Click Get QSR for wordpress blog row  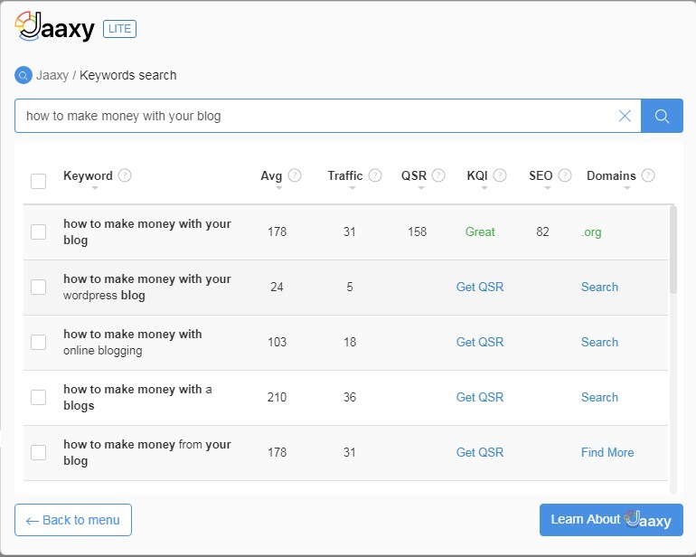(480, 287)
